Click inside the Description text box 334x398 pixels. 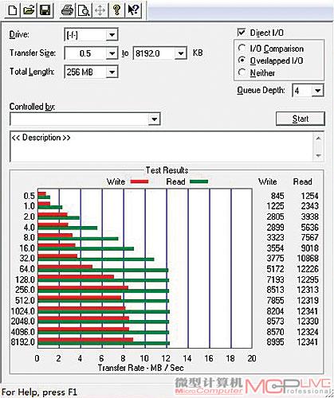click(162, 146)
